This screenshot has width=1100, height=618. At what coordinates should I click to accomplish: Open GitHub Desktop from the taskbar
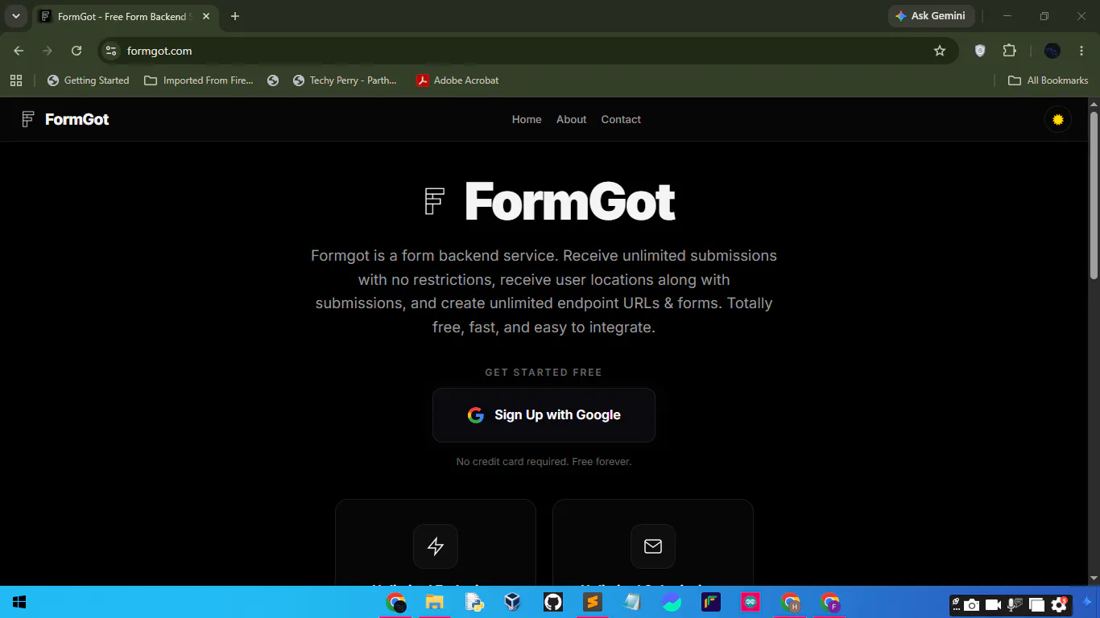point(553,602)
